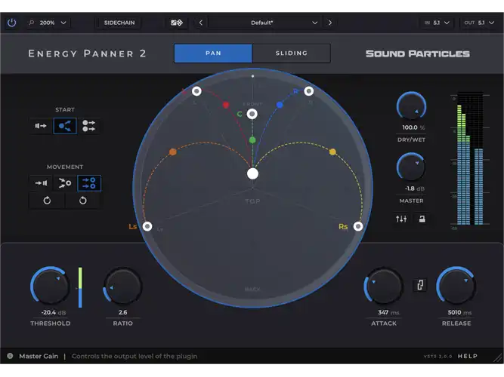504x377 pixels.
Task: Go to the previous preset arrow
Action: point(201,23)
